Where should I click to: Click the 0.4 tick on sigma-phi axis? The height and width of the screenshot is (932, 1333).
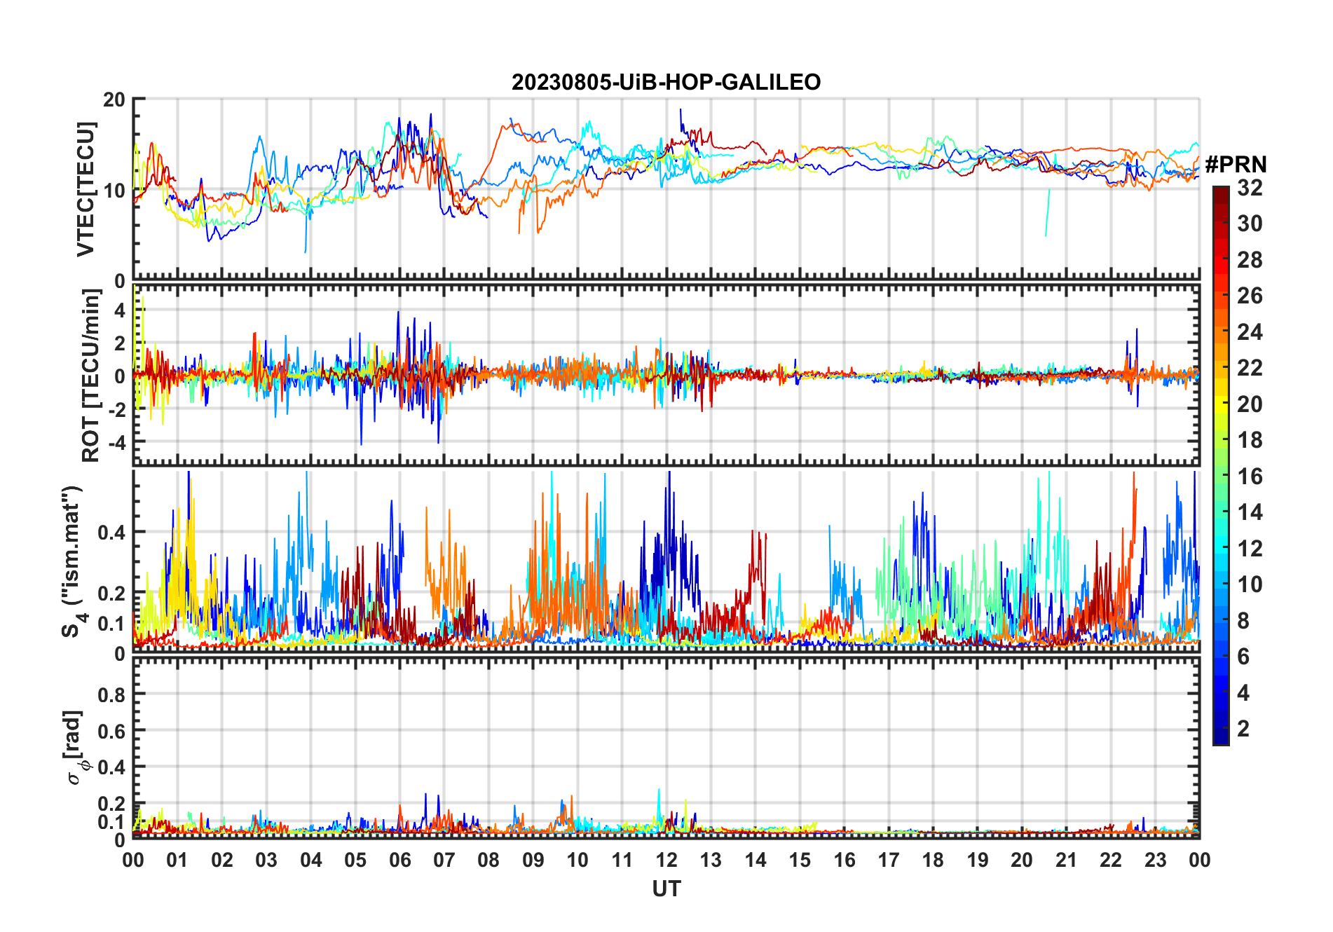click(x=111, y=767)
